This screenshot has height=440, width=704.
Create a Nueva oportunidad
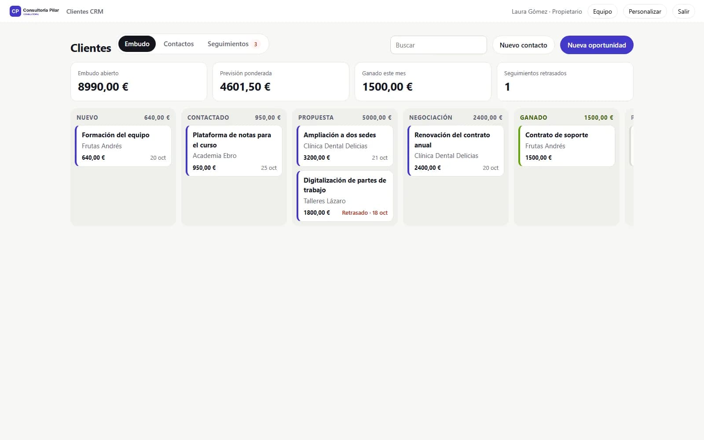597,45
